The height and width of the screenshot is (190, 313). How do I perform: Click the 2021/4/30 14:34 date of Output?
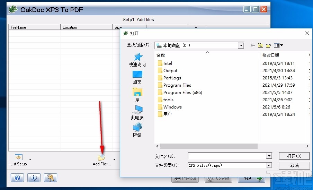pos(278,70)
